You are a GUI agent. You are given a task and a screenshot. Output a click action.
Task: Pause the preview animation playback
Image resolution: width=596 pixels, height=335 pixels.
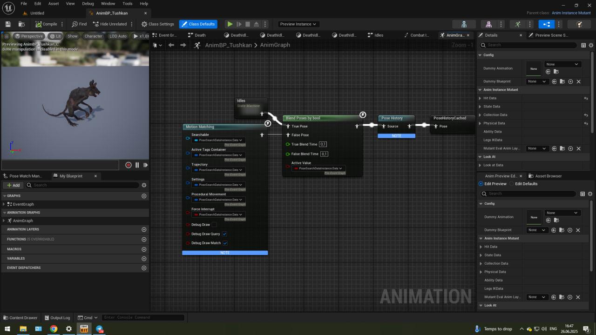[x=137, y=165]
